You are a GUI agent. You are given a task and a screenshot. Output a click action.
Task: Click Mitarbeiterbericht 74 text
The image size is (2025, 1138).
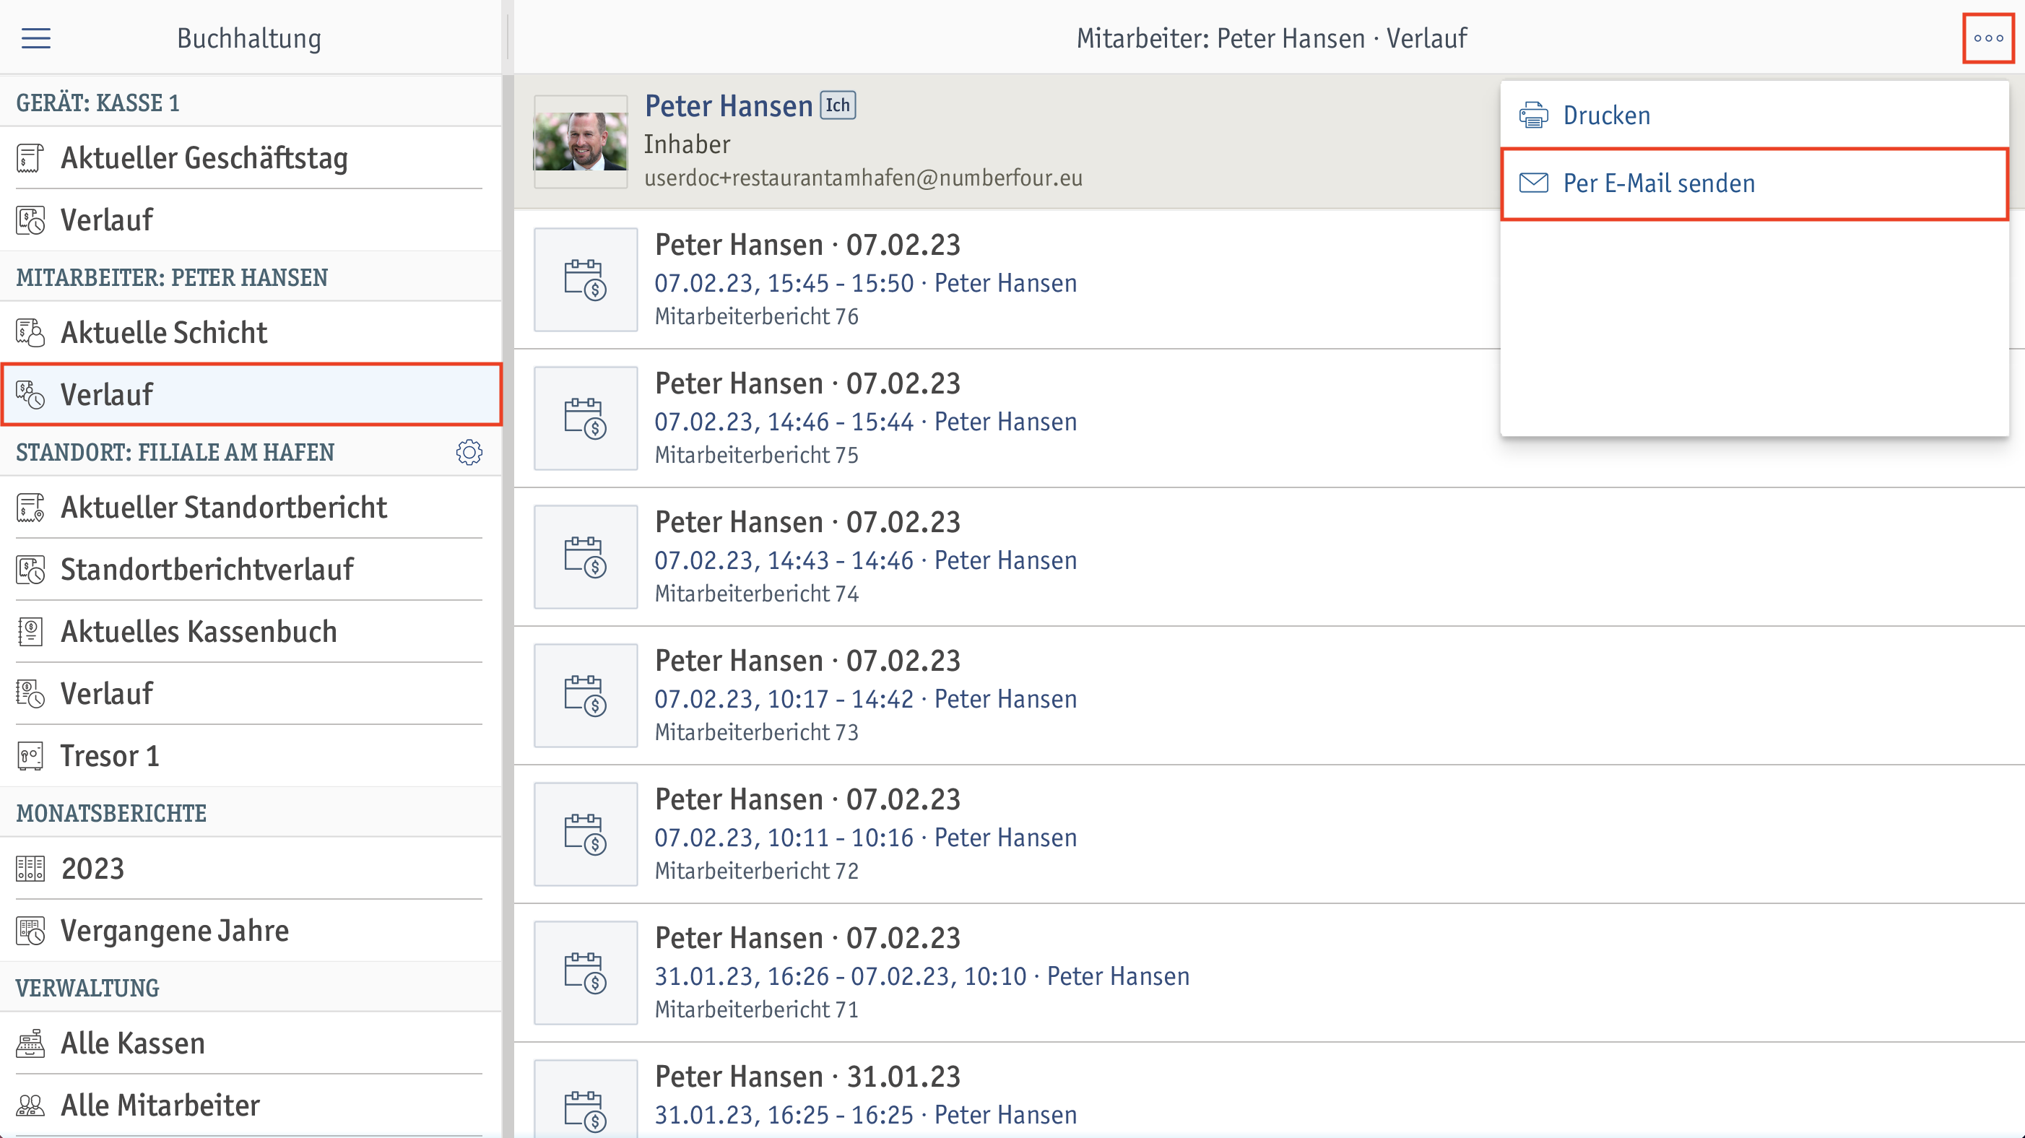[756, 594]
